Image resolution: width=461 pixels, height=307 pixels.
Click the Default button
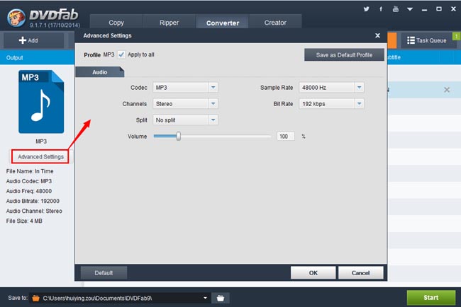[x=104, y=273]
